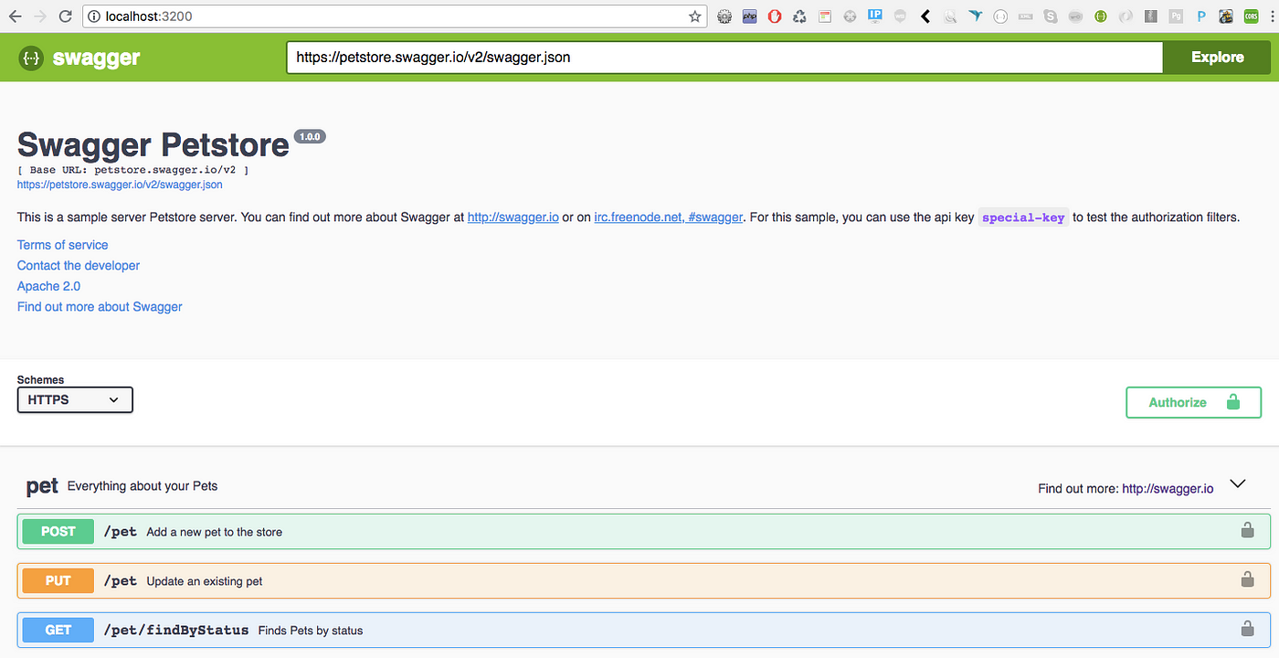Open the red window-shaped extension icon
Image resolution: width=1279 pixels, height=658 pixels.
click(x=825, y=16)
